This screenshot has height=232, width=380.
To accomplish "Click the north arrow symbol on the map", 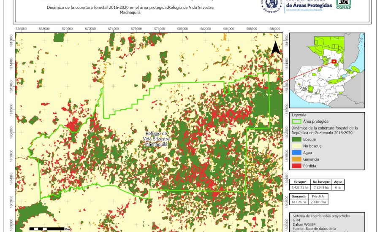I will 276,45.
